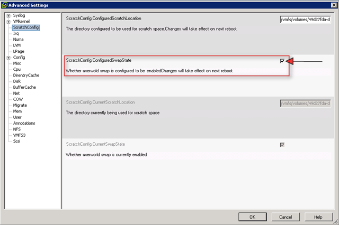This screenshot has height=225, width=339.
Task: Click the ConfiguredScratchLocation path input field
Action: [305, 20]
